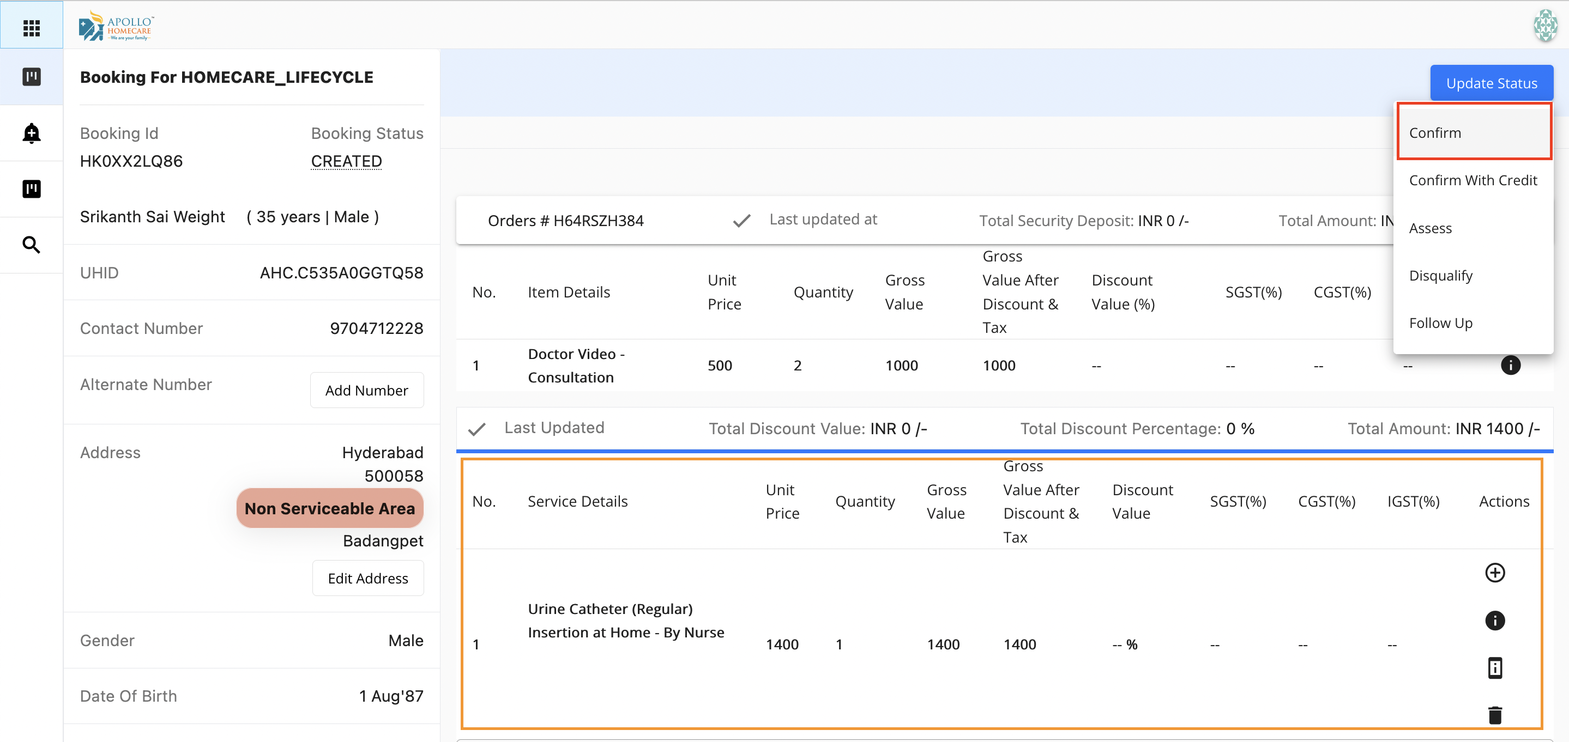
Task: Click the CREATED booking status link
Action: [x=346, y=161]
